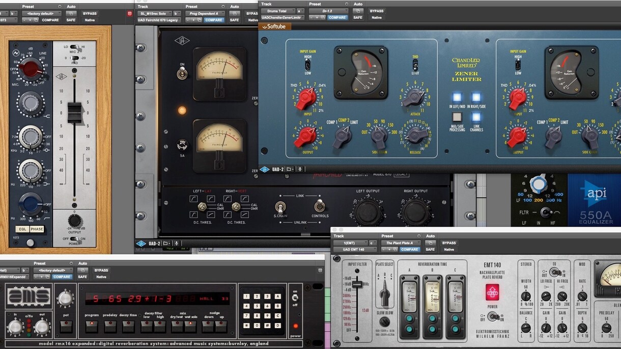Click the PHASE button on the 1073 preamp
This screenshot has height=349, width=621.
pos(37,229)
